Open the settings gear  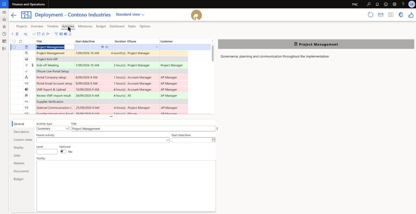pyautogui.click(x=394, y=4)
